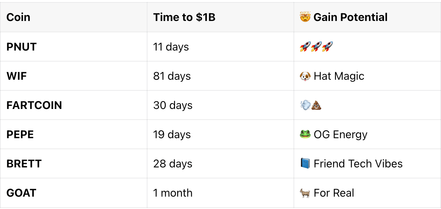Click the WIF coin name
This screenshot has width=441, height=209.
tap(17, 76)
